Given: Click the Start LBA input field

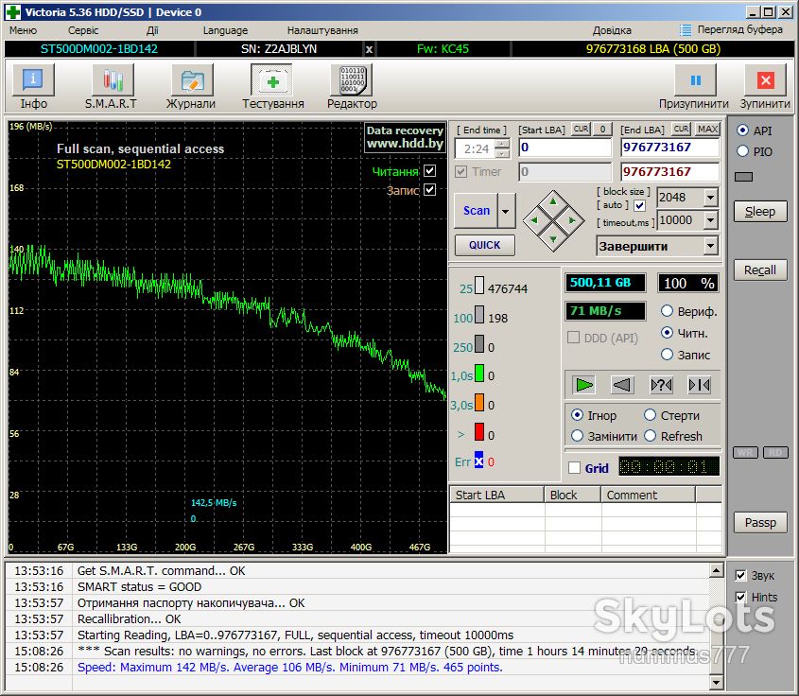Looking at the screenshot, I should (565, 148).
